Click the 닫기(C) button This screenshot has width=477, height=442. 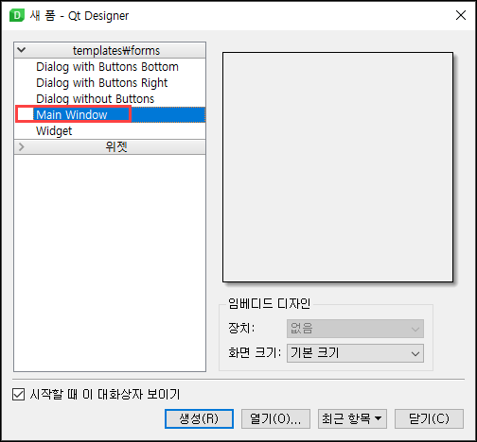click(429, 418)
